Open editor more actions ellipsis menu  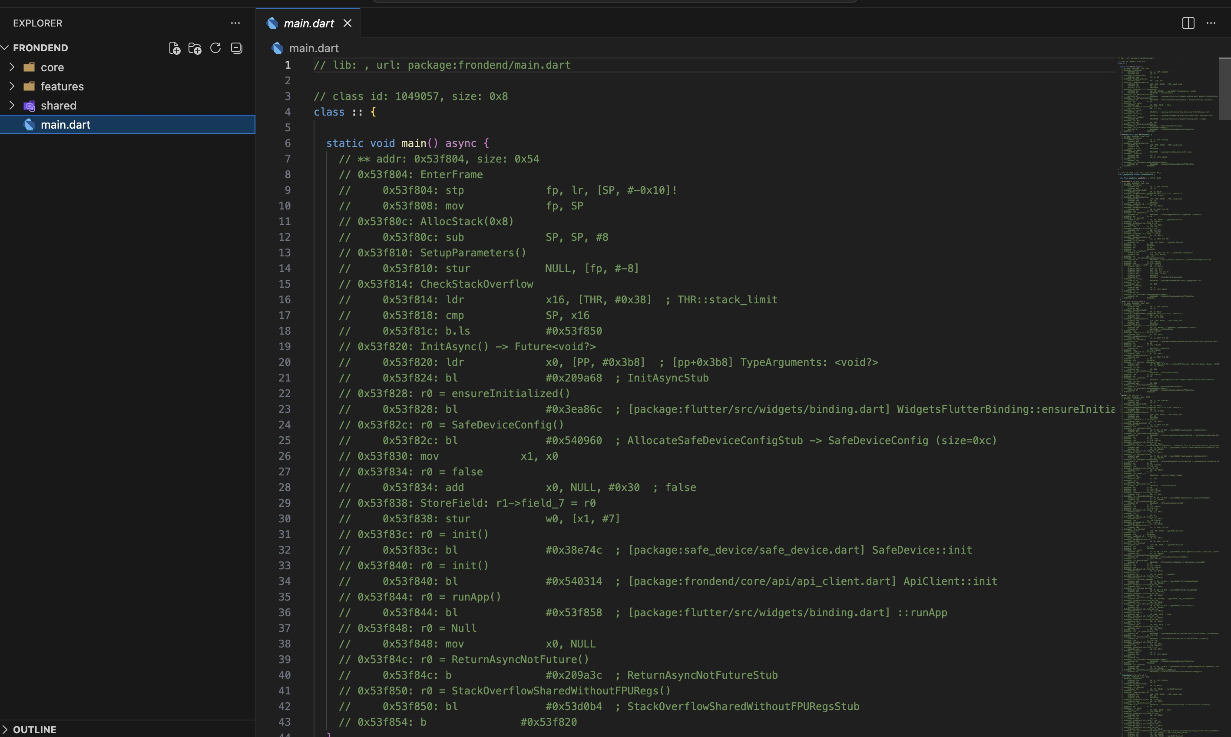point(1211,23)
